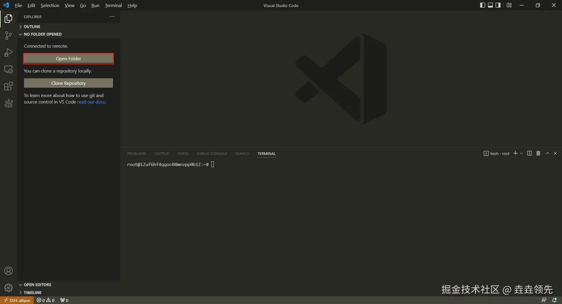Toggle the bottom panel layout icon

coord(490,5)
